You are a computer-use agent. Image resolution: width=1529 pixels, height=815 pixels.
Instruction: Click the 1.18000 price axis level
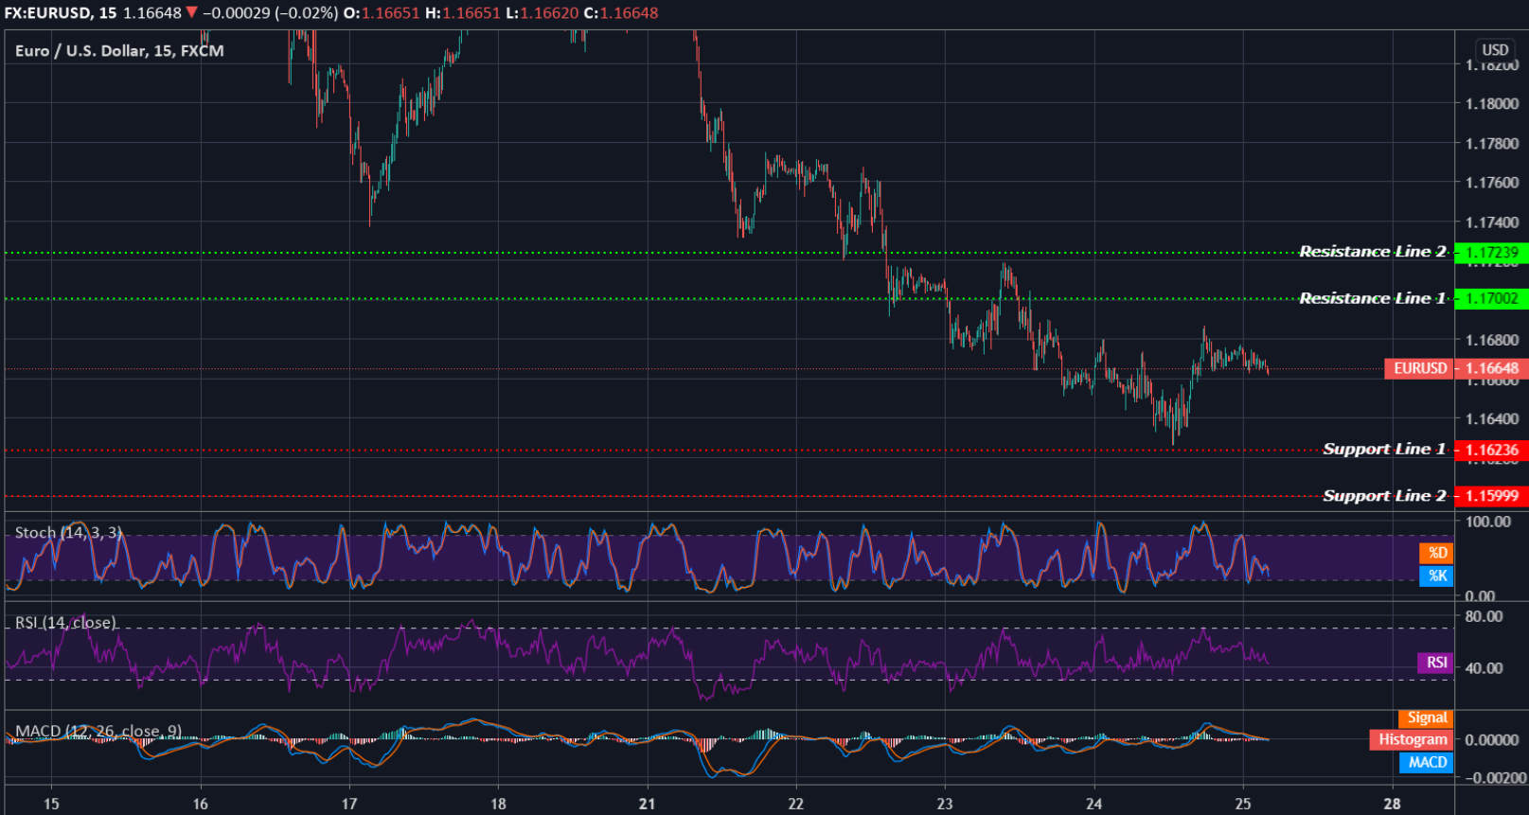click(1492, 104)
